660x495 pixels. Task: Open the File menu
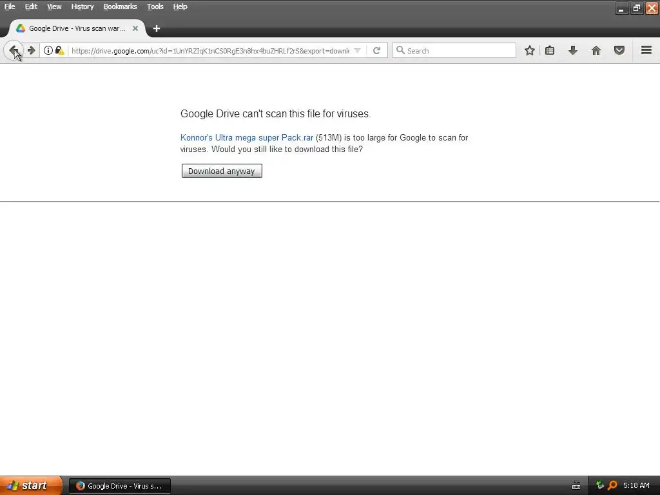click(10, 6)
